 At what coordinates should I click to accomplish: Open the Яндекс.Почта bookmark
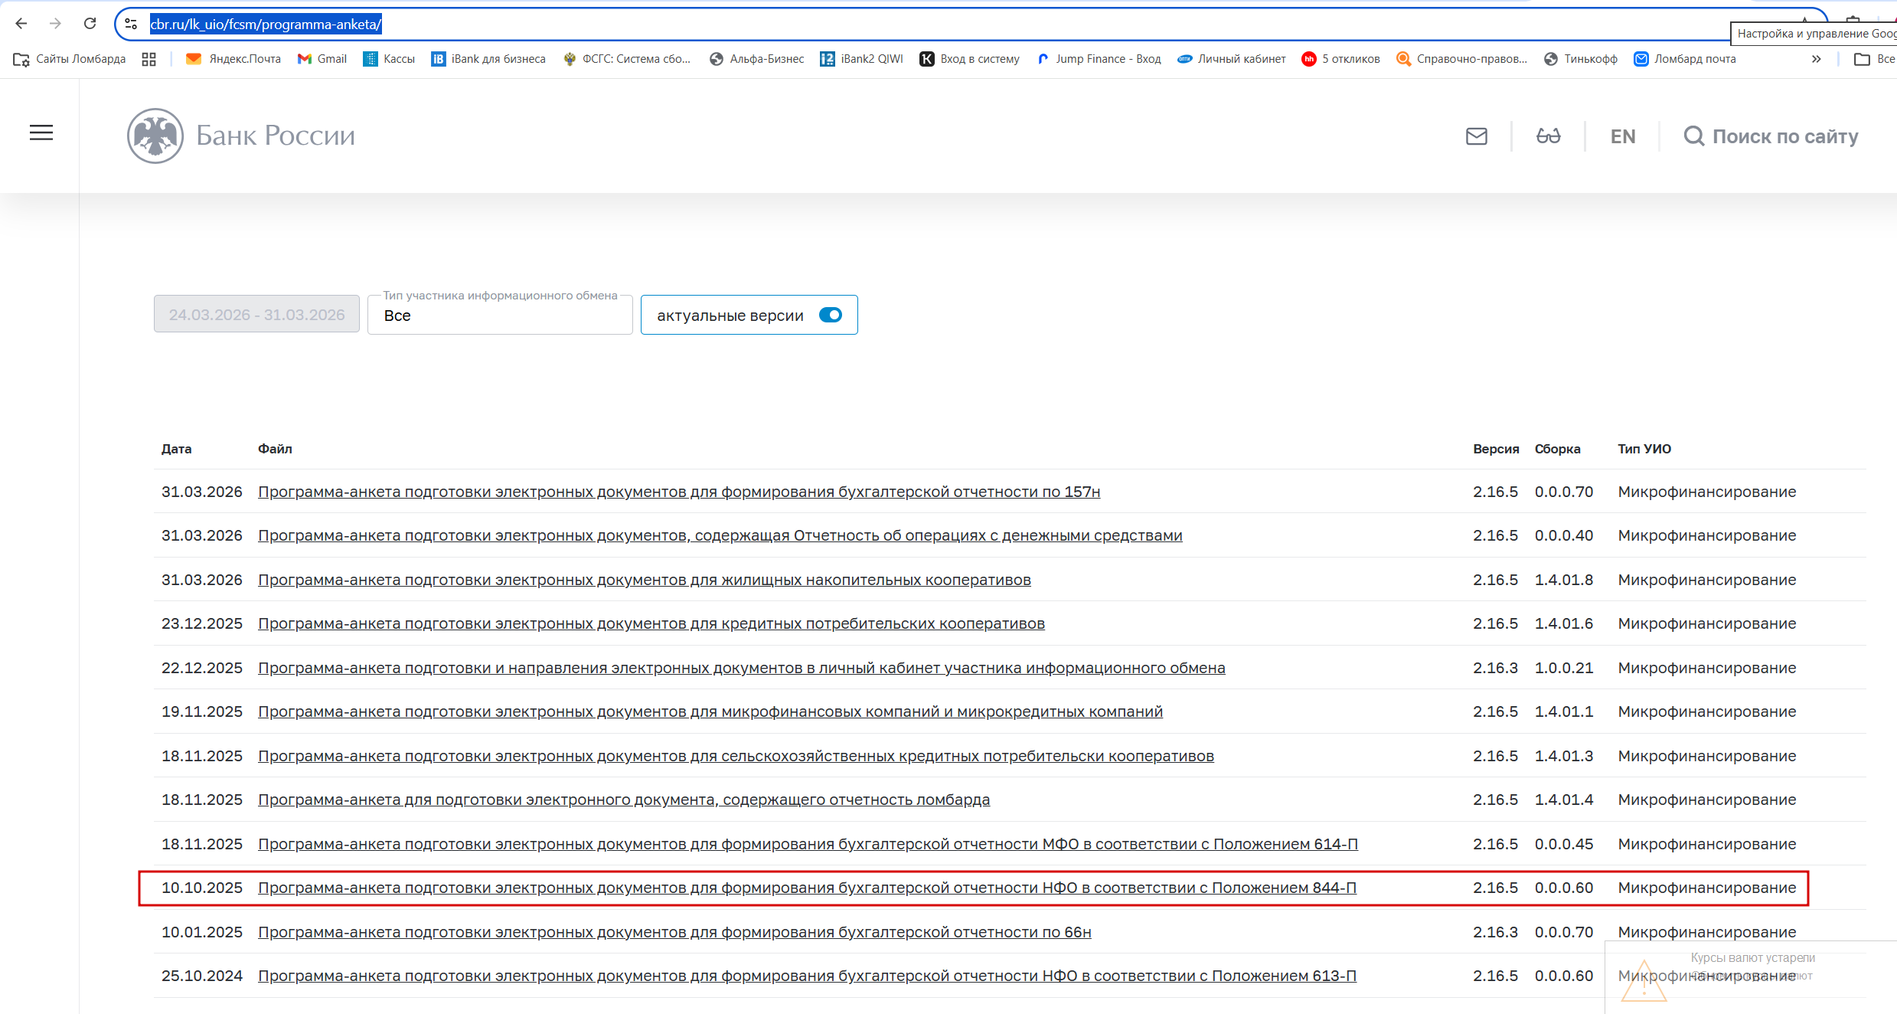click(x=233, y=59)
